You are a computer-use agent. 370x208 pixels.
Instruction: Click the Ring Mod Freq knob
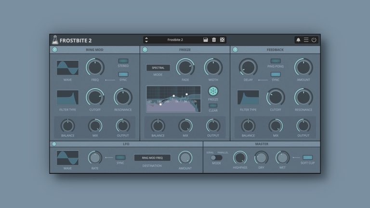point(95,67)
